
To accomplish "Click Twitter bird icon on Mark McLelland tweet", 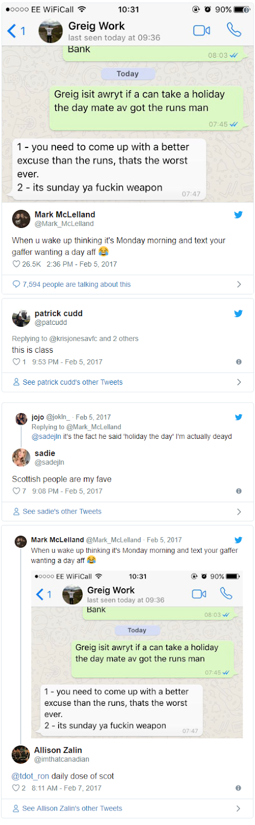I will click(239, 214).
